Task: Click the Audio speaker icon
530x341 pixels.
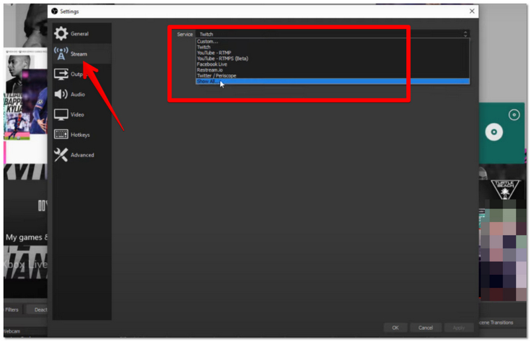Action: pyautogui.click(x=61, y=95)
